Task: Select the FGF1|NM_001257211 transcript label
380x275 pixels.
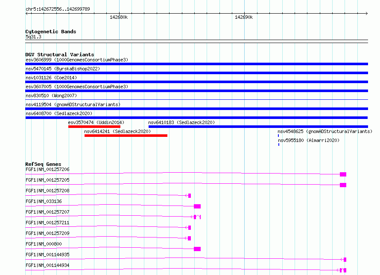Action: point(47,223)
